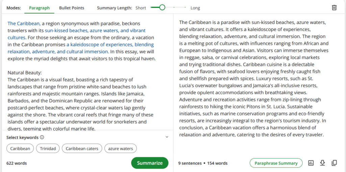This screenshot has height=172, width=346.
Task: Toggle the Trinidad keyword chip
Action: click(48, 148)
